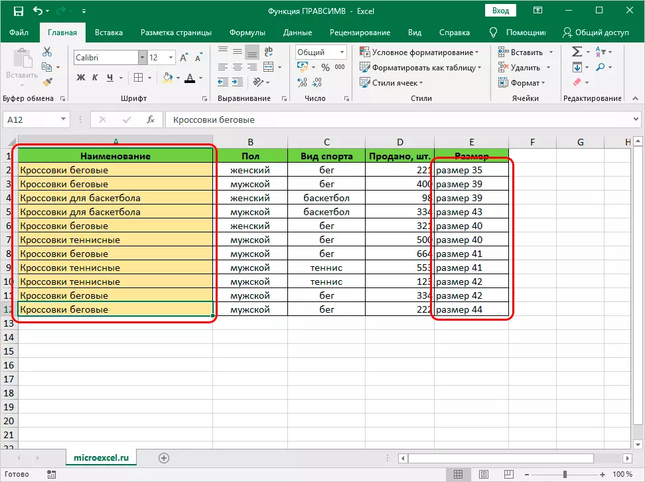Viewport: 645px width, 482px height.
Task: Decrease indent in the alignment group
Action: (223, 82)
